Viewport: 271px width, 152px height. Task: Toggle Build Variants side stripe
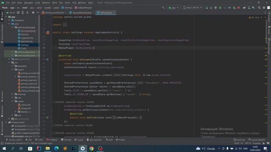(x=2, y=128)
